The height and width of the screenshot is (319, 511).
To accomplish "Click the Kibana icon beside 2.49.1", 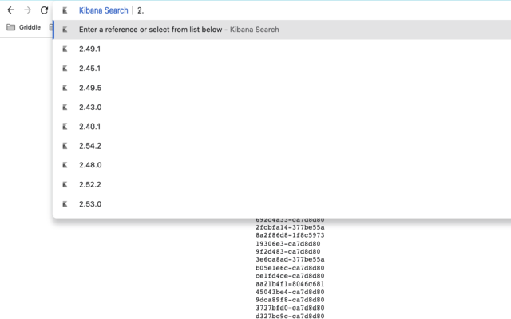I will [65, 49].
